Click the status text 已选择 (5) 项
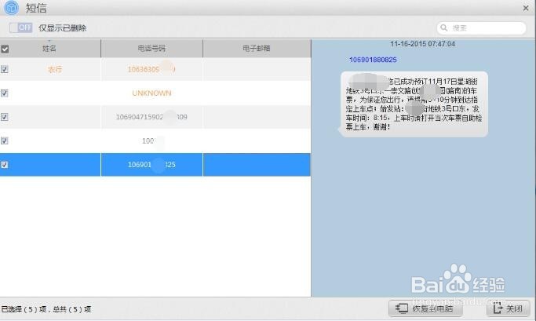The height and width of the screenshot is (321, 536). [x=24, y=309]
